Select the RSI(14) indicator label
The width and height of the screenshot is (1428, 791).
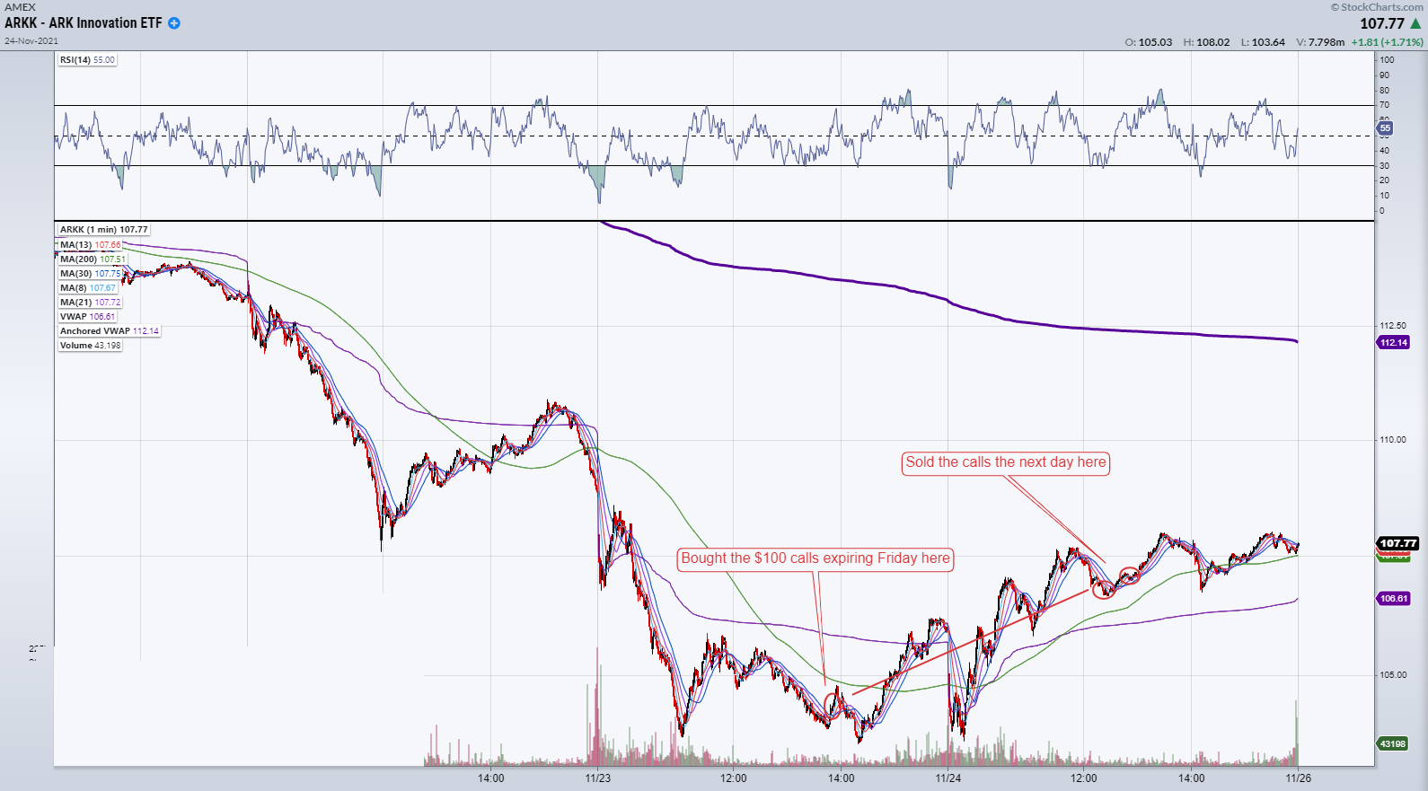pyautogui.click(x=87, y=60)
